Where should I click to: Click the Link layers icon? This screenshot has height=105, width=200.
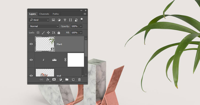[x=41, y=80]
